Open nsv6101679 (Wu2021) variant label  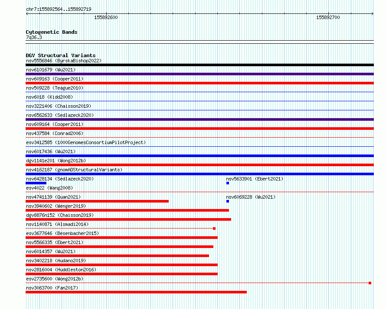click(51, 70)
